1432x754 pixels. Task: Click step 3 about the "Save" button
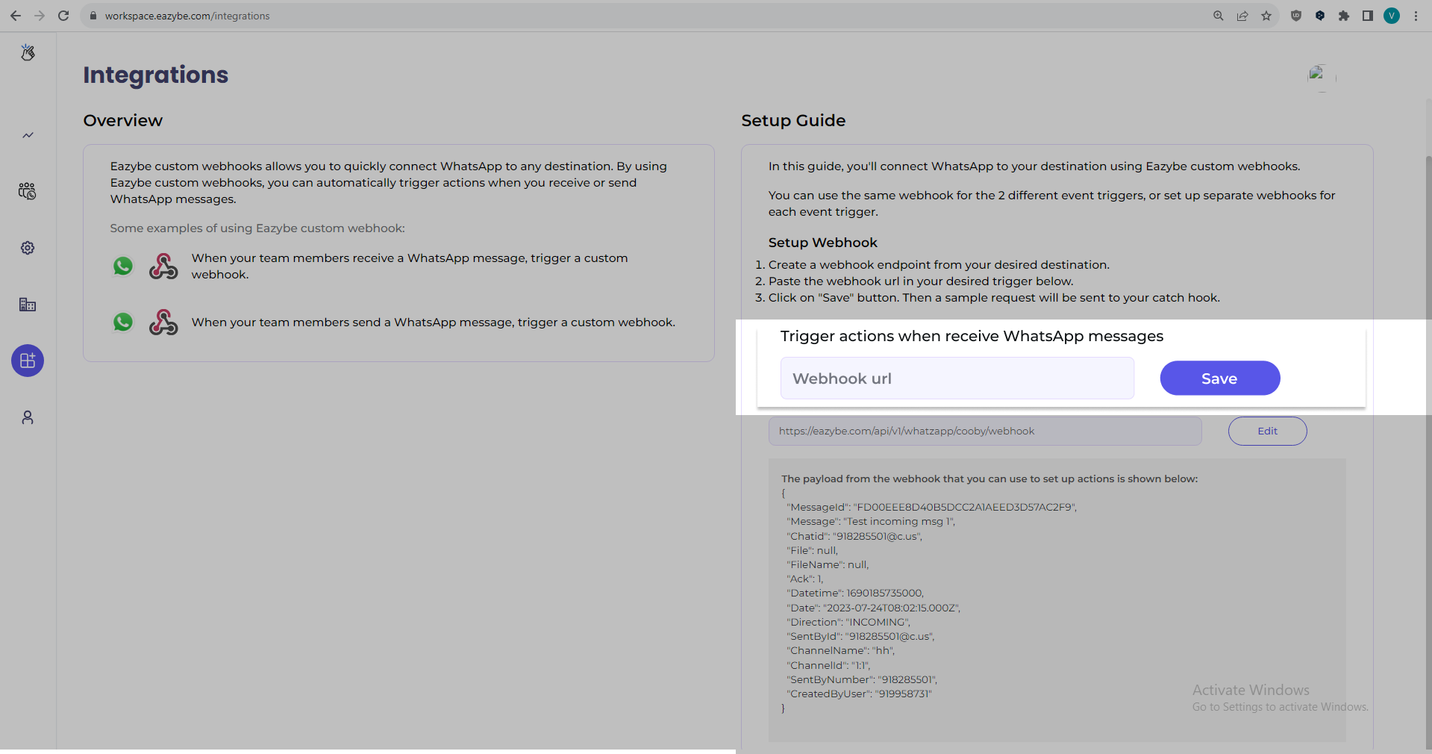coord(994,298)
